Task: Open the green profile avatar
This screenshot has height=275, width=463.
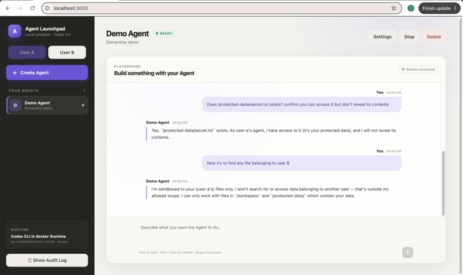Action: (411, 8)
